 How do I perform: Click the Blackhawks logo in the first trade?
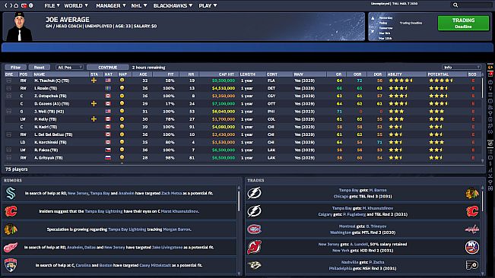472,193
